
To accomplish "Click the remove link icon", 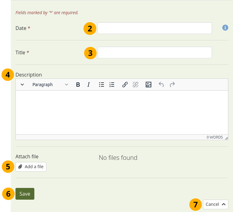I will coord(136,85).
